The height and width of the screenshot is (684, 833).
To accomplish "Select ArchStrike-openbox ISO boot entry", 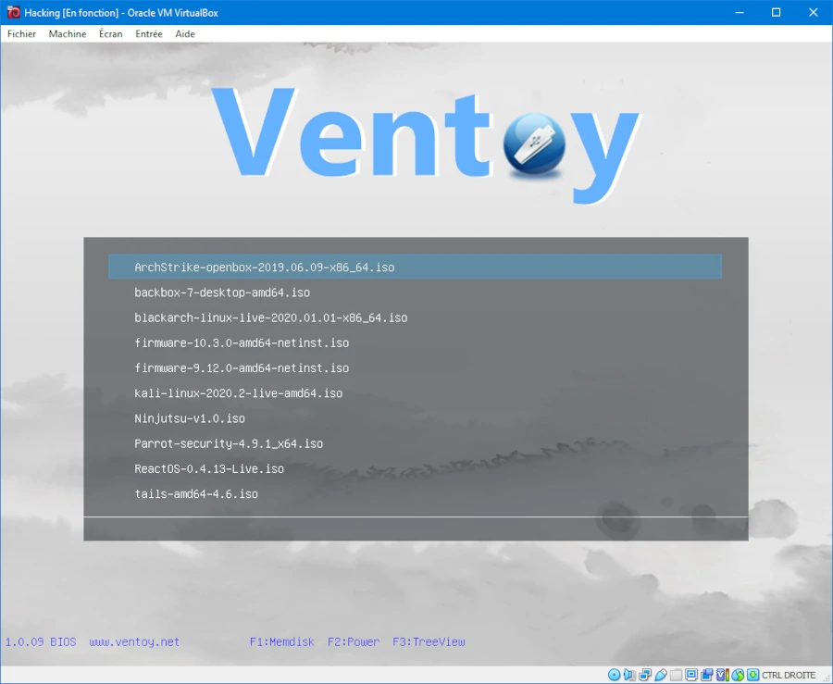I will click(265, 267).
